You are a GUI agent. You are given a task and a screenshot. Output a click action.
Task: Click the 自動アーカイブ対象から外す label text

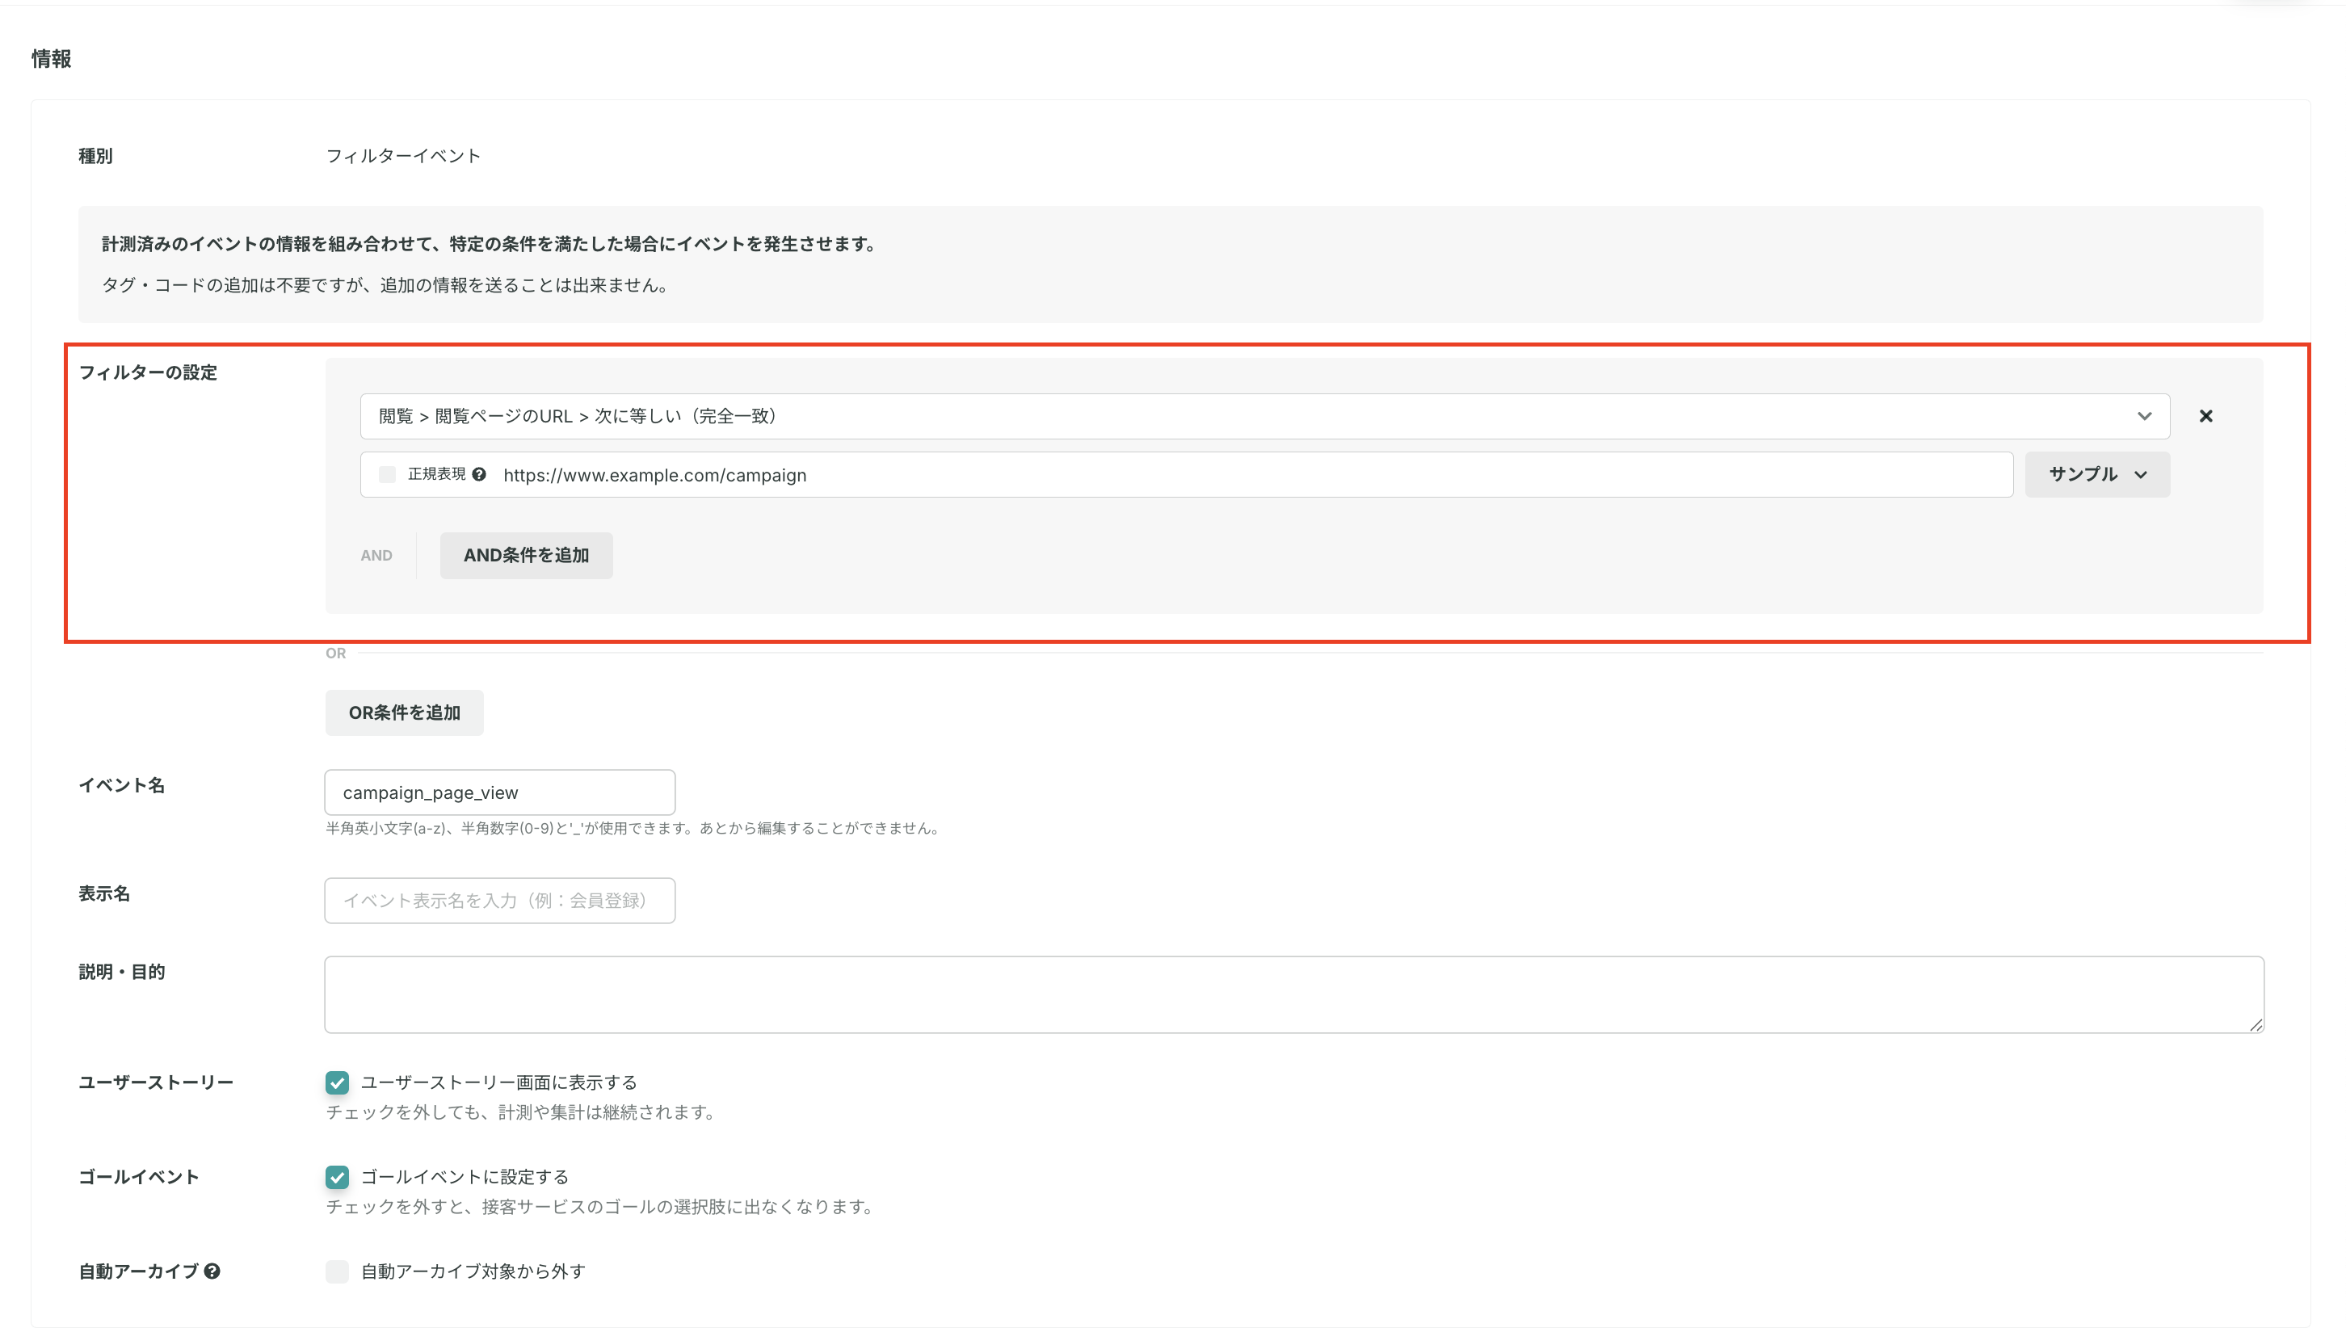[x=473, y=1271]
